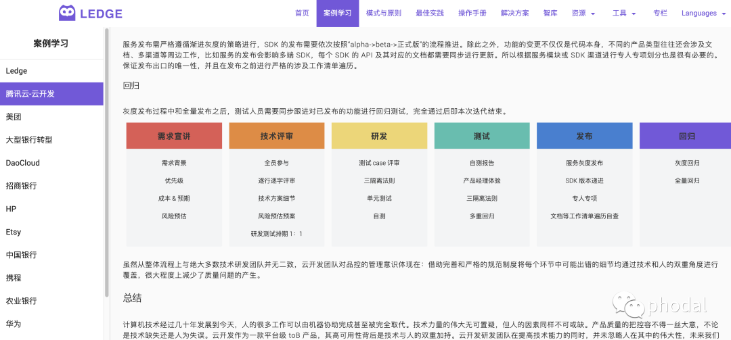
Task: Open 解决方案 navigation item
Action: coord(514,13)
